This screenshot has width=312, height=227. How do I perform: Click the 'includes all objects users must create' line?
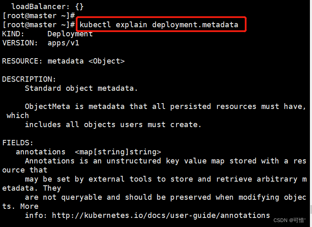(113, 125)
